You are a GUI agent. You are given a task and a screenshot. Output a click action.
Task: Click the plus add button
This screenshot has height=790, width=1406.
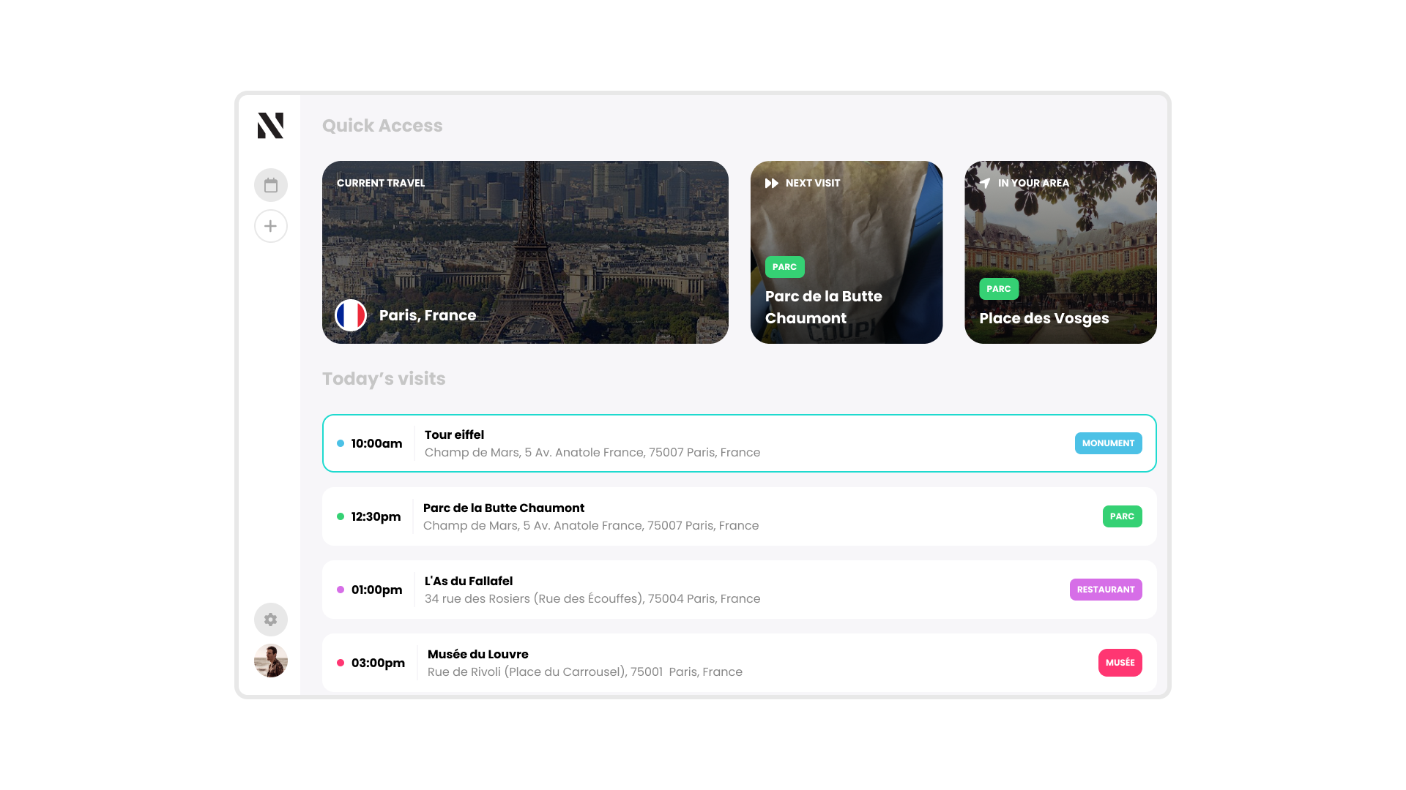[x=270, y=226]
